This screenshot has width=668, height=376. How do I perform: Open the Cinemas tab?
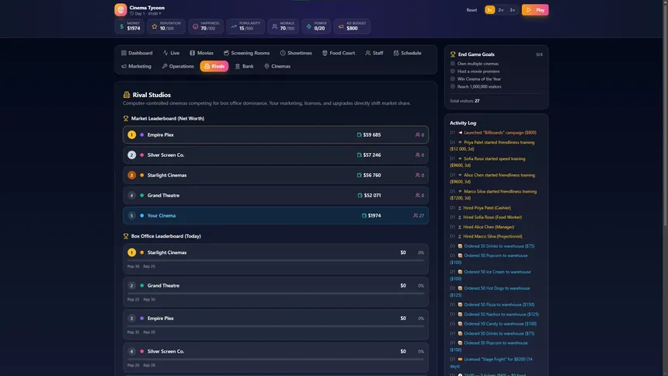277,66
